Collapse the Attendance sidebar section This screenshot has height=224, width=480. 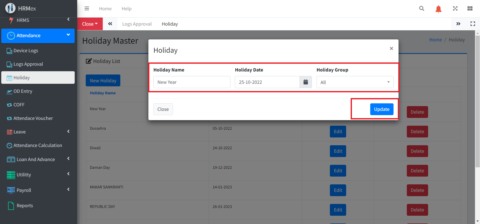[38, 36]
